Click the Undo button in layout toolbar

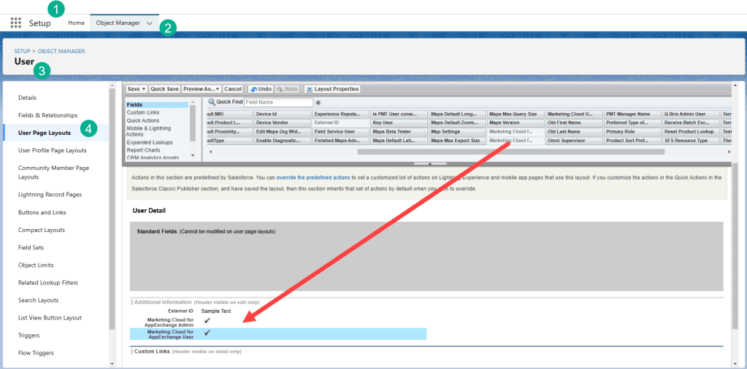click(x=261, y=89)
